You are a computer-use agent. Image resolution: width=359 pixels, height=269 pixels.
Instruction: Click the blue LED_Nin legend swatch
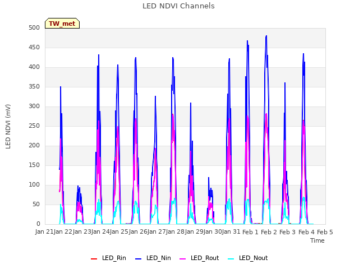139,259
